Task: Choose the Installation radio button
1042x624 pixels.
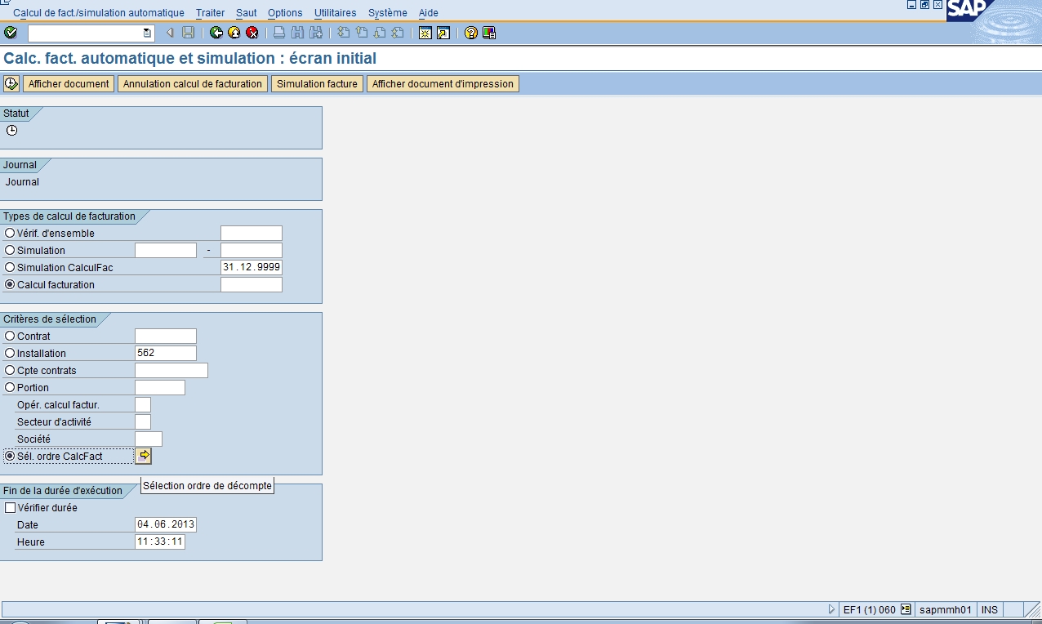Action: [10, 354]
